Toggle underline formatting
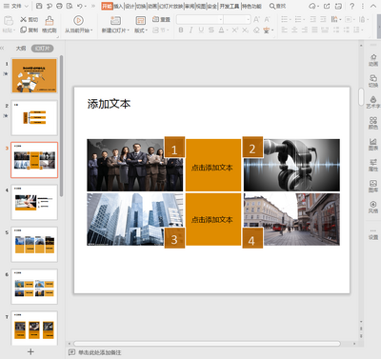The image size is (381, 359). pyautogui.click(x=201, y=30)
